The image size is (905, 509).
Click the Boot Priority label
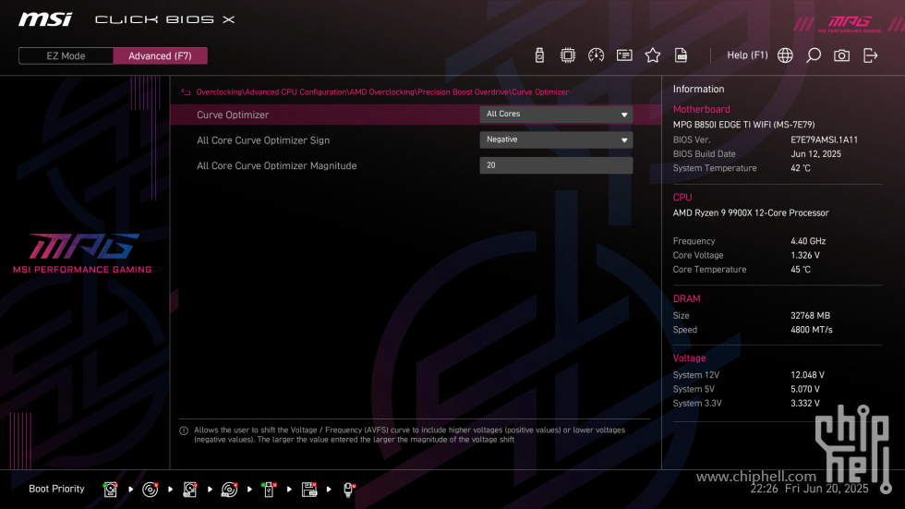pos(56,489)
